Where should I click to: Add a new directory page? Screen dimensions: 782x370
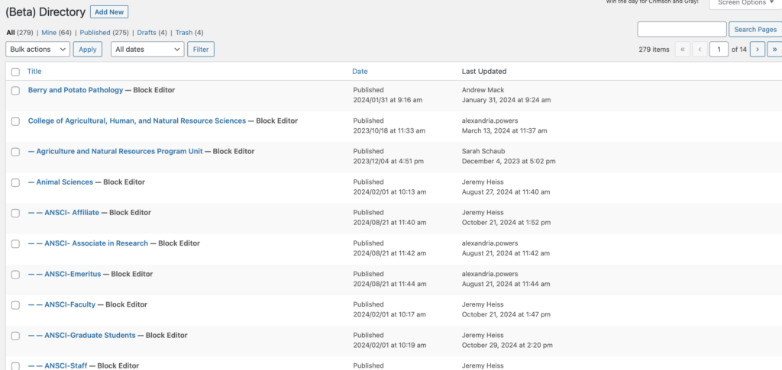(x=109, y=12)
